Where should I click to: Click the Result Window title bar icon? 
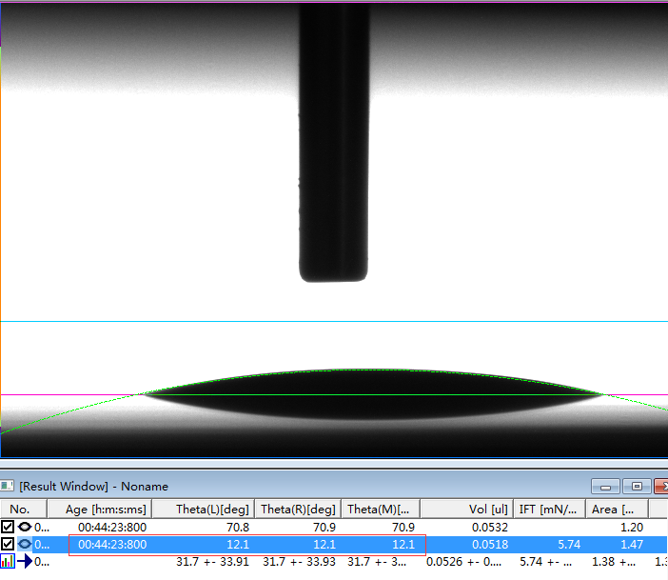[9, 487]
